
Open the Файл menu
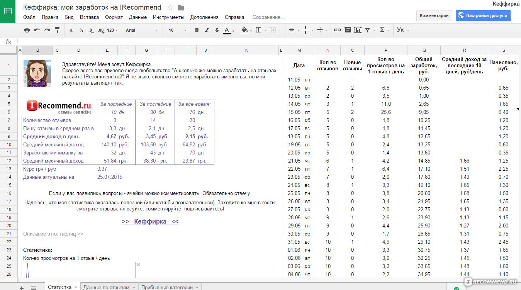point(29,17)
